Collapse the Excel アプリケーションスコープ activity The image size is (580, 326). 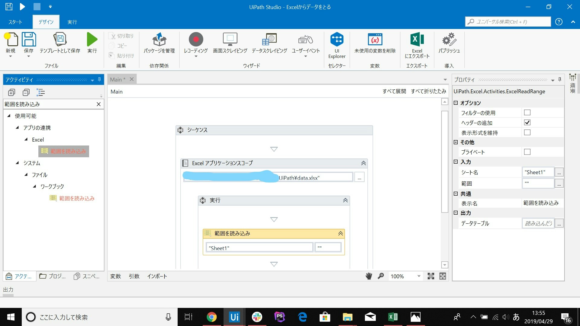[363, 163]
